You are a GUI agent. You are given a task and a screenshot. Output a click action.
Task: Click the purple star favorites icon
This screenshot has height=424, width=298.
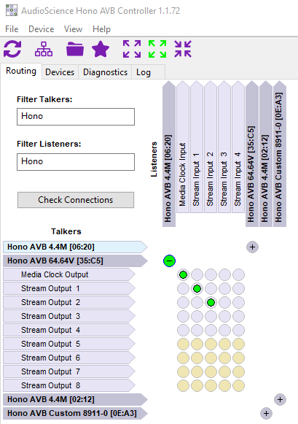[x=101, y=49]
